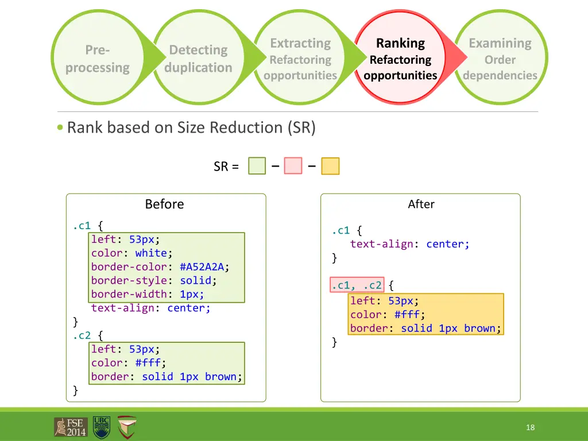Click slide number 18
The height and width of the screenshot is (441, 588).
(x=530, y=427)
